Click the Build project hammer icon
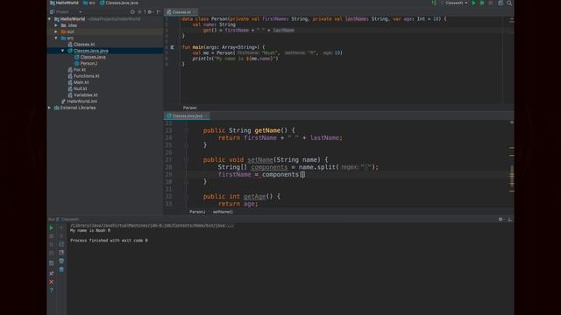The width and height of the screenshot is (561, 315). pos(434,3)
